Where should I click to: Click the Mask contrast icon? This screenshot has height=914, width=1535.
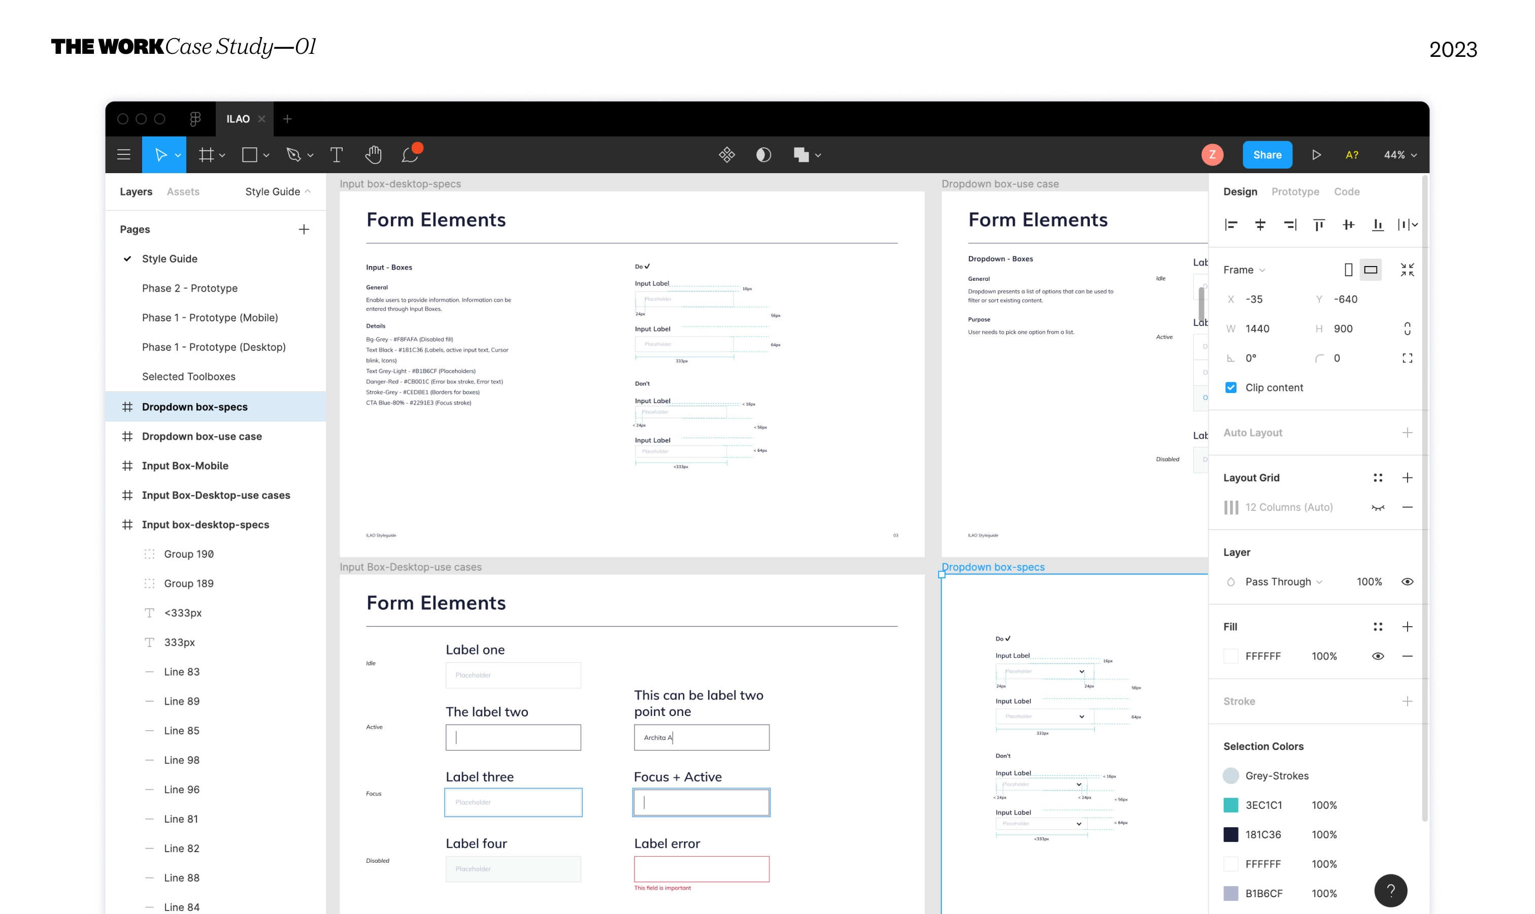pyautogui.click(x=763, y=154)
